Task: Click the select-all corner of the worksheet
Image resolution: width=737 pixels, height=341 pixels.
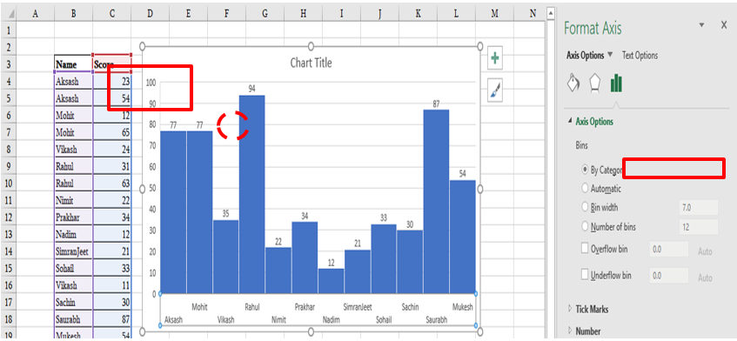Action: click(x=9, y=14)
